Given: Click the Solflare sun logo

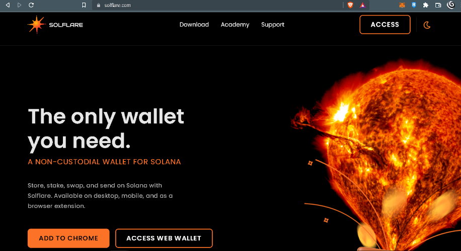Looking at the screenshot, I should tap(37, 25).
